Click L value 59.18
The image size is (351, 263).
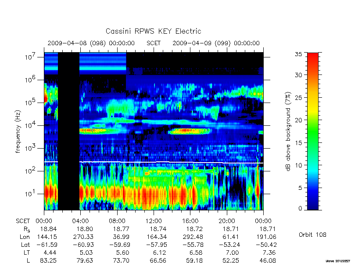pyautogui.click(x=194, y=260)
